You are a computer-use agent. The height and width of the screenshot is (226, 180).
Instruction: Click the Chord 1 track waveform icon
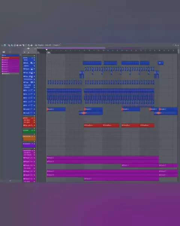(x=32, y=171)
